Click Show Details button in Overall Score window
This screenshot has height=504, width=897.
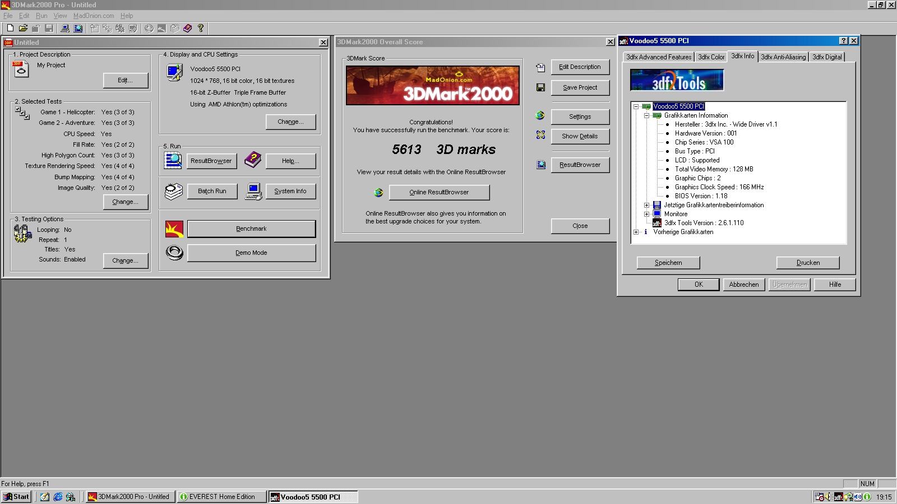[x=580, y=136]
